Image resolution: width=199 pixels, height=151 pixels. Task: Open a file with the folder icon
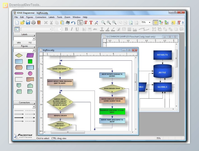(23, 23)
